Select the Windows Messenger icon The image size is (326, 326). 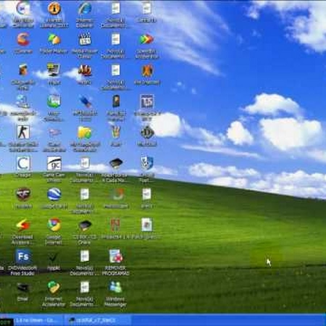tap(116, 287)
